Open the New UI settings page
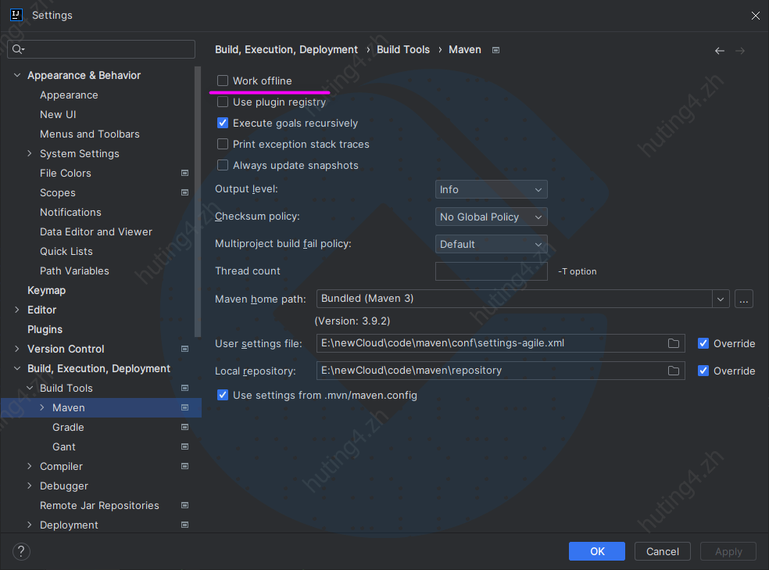 58,114
